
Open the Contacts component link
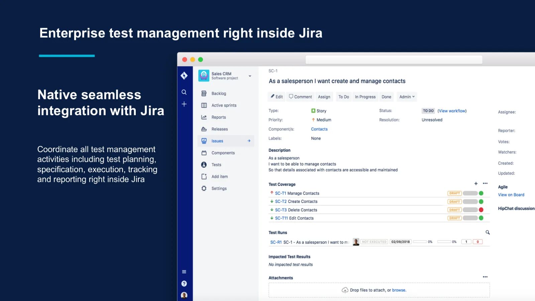pyautogui.click(x=319, y=129)
